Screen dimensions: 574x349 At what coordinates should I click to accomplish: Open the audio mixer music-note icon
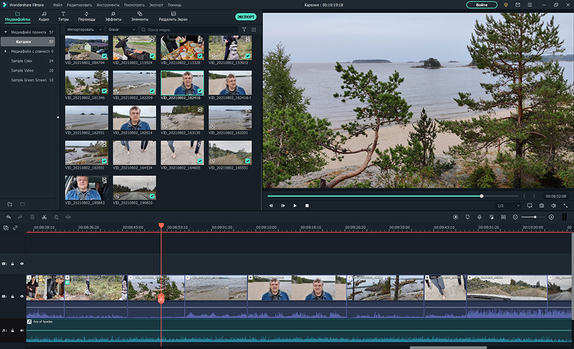[491, 217]
